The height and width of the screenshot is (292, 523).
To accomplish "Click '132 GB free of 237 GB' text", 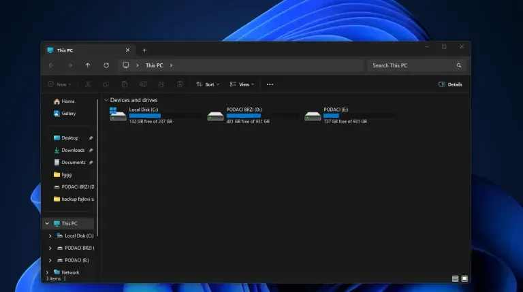I will click(150, 122).
